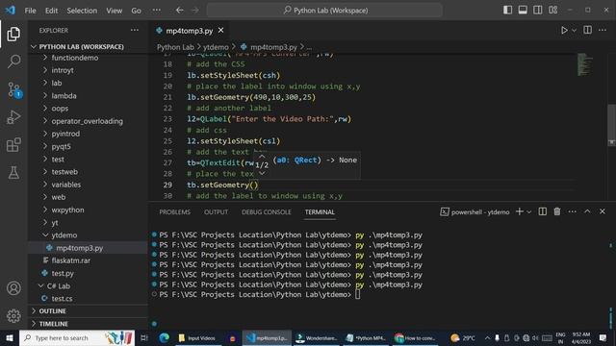Collapse the ytdemo folder
616x346 pixels.
point(88,235)
